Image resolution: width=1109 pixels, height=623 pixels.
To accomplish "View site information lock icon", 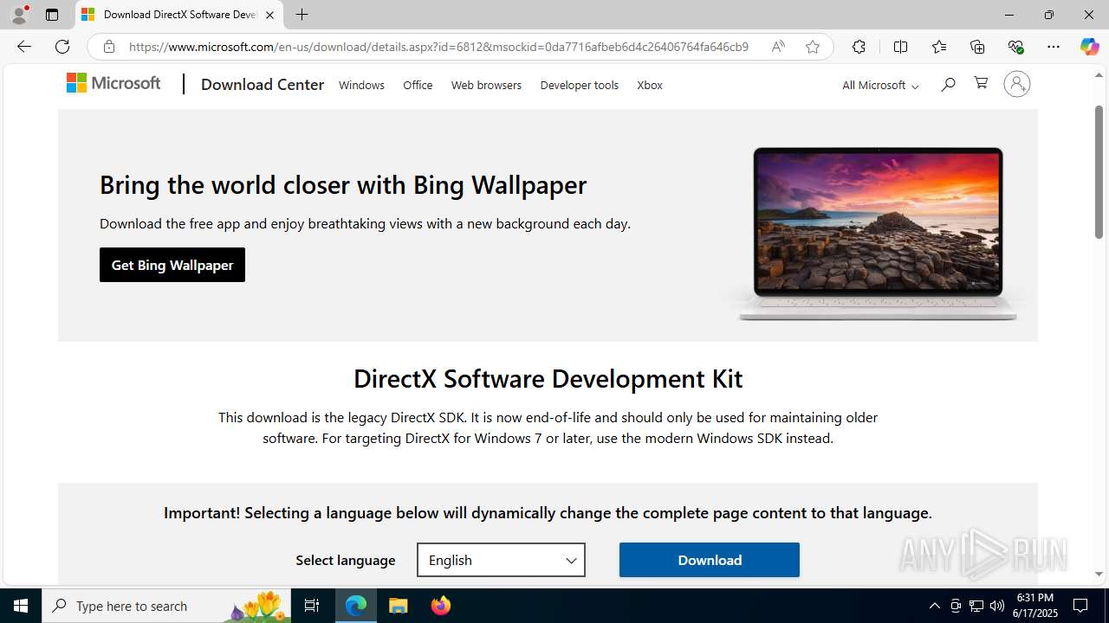I will tap(108, 47).
